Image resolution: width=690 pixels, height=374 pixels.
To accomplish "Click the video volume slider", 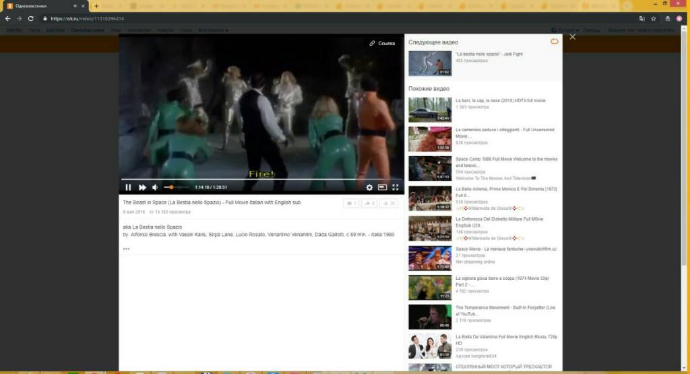I will pyautogui.click(x=176, y=188).
